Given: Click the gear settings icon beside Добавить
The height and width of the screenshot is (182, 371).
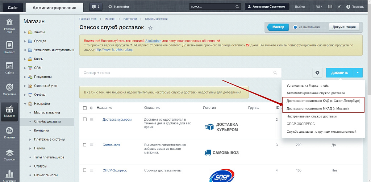Looking at the screenshot, I should click(317, 73).
